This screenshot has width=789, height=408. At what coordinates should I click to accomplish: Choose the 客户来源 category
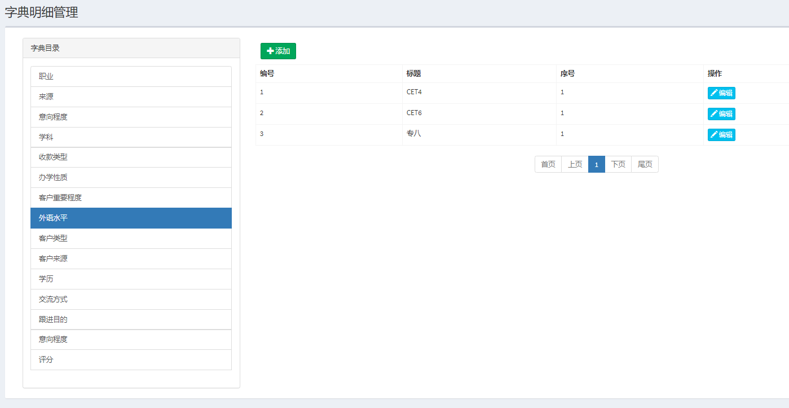click(131, 259)
